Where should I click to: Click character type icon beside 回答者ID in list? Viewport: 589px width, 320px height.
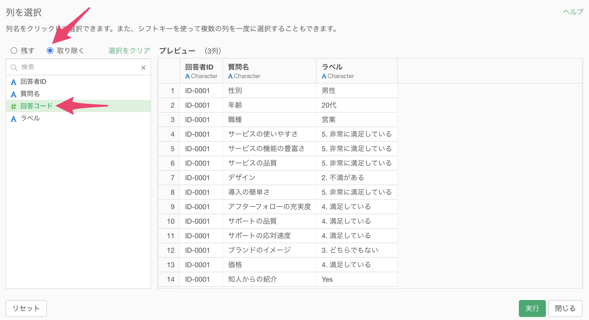coord(13,82)
